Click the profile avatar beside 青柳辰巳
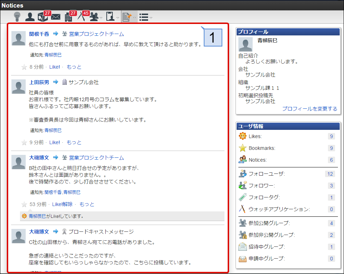 (246, 44)
